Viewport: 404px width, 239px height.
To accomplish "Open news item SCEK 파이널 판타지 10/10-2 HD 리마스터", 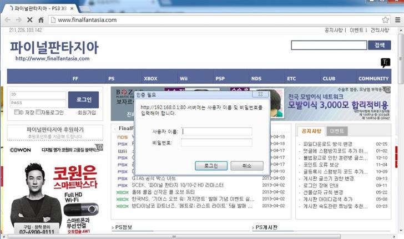I will tap(178, 185).
